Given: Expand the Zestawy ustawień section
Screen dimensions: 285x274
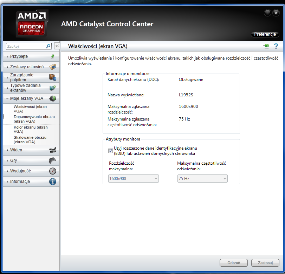Looking at the screenshot, I should point(31,67).
